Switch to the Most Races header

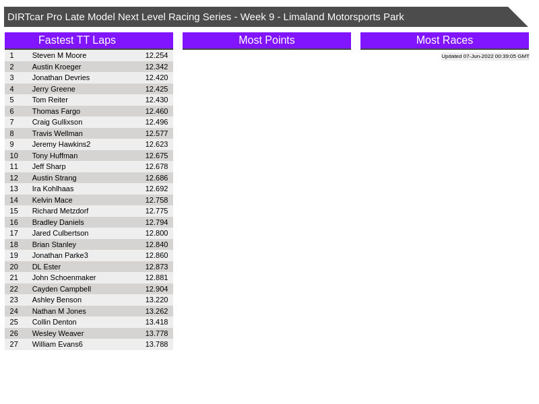tap(444, 40)
